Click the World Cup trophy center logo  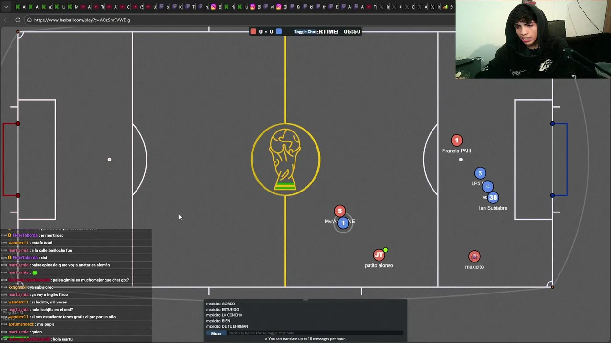(285, 160)
